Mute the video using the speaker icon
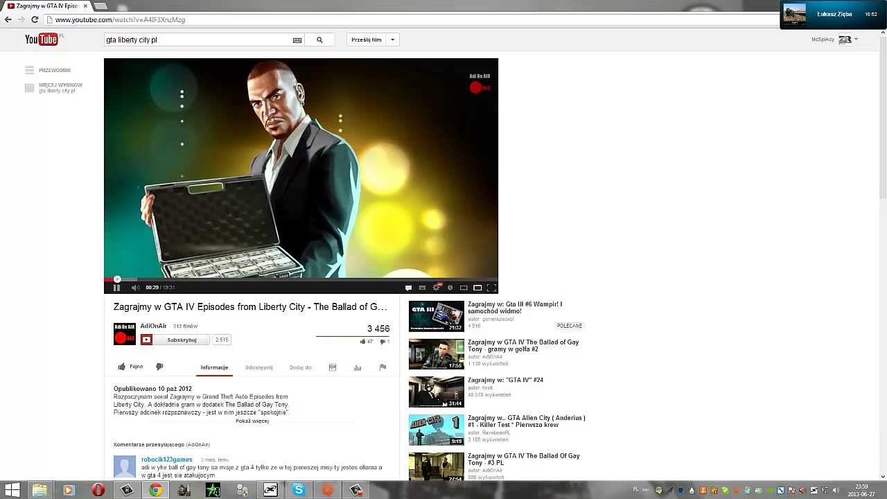The width and height of the screenshot is (887, 499). click(x=135, y=288)
